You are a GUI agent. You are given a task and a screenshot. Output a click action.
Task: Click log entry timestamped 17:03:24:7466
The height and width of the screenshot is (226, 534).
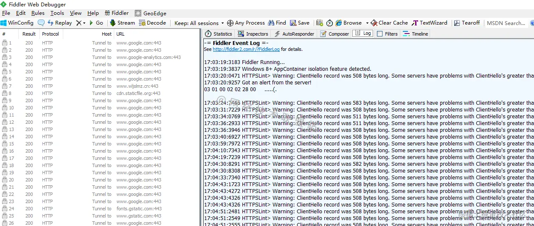click(x=369, y=103)
